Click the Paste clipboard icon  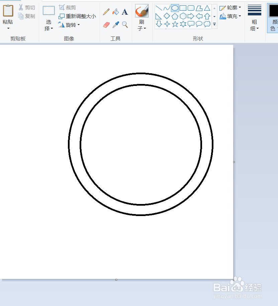(8, 11)
